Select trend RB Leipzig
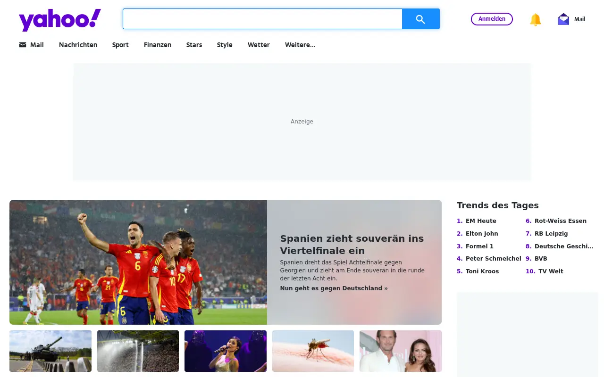This screenshot has height=377, width=604. click(x=551, y=234)
